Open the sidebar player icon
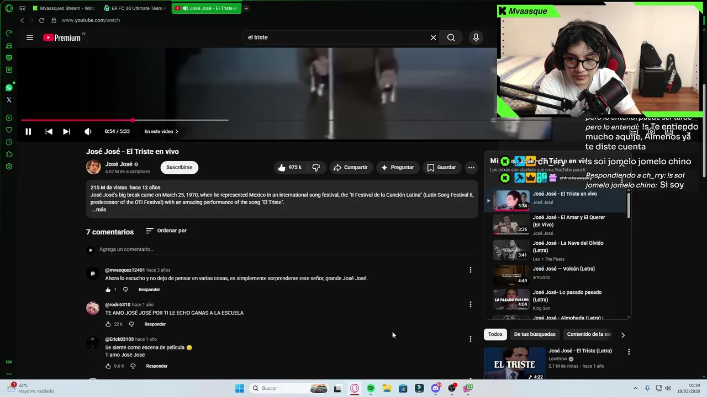Viewport: 707px width, 397px height. point(9,118)
